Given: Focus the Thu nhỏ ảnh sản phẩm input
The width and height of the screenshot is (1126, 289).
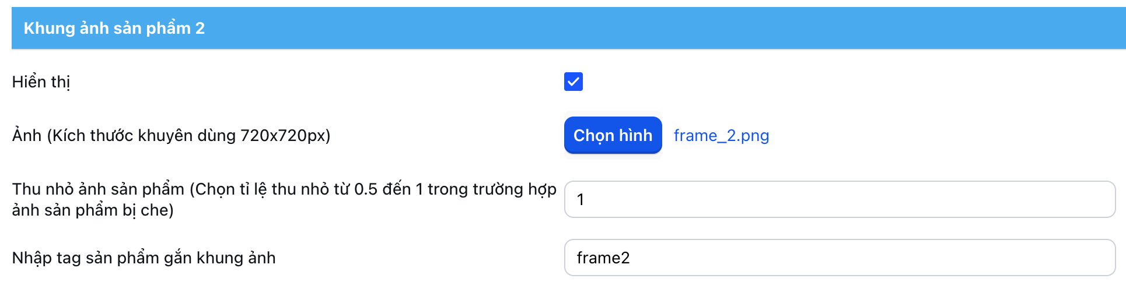Looking at the screenshot, I should click(x=839, y=199).
